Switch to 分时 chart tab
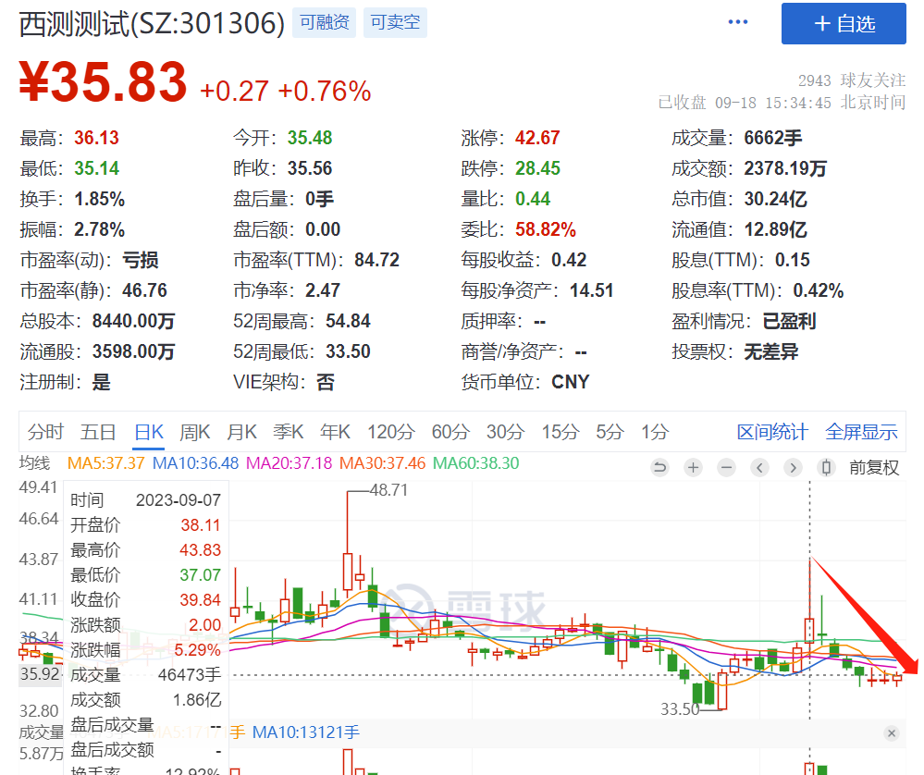The height and width of the screenshot is (775, 924). coord(45,432)
